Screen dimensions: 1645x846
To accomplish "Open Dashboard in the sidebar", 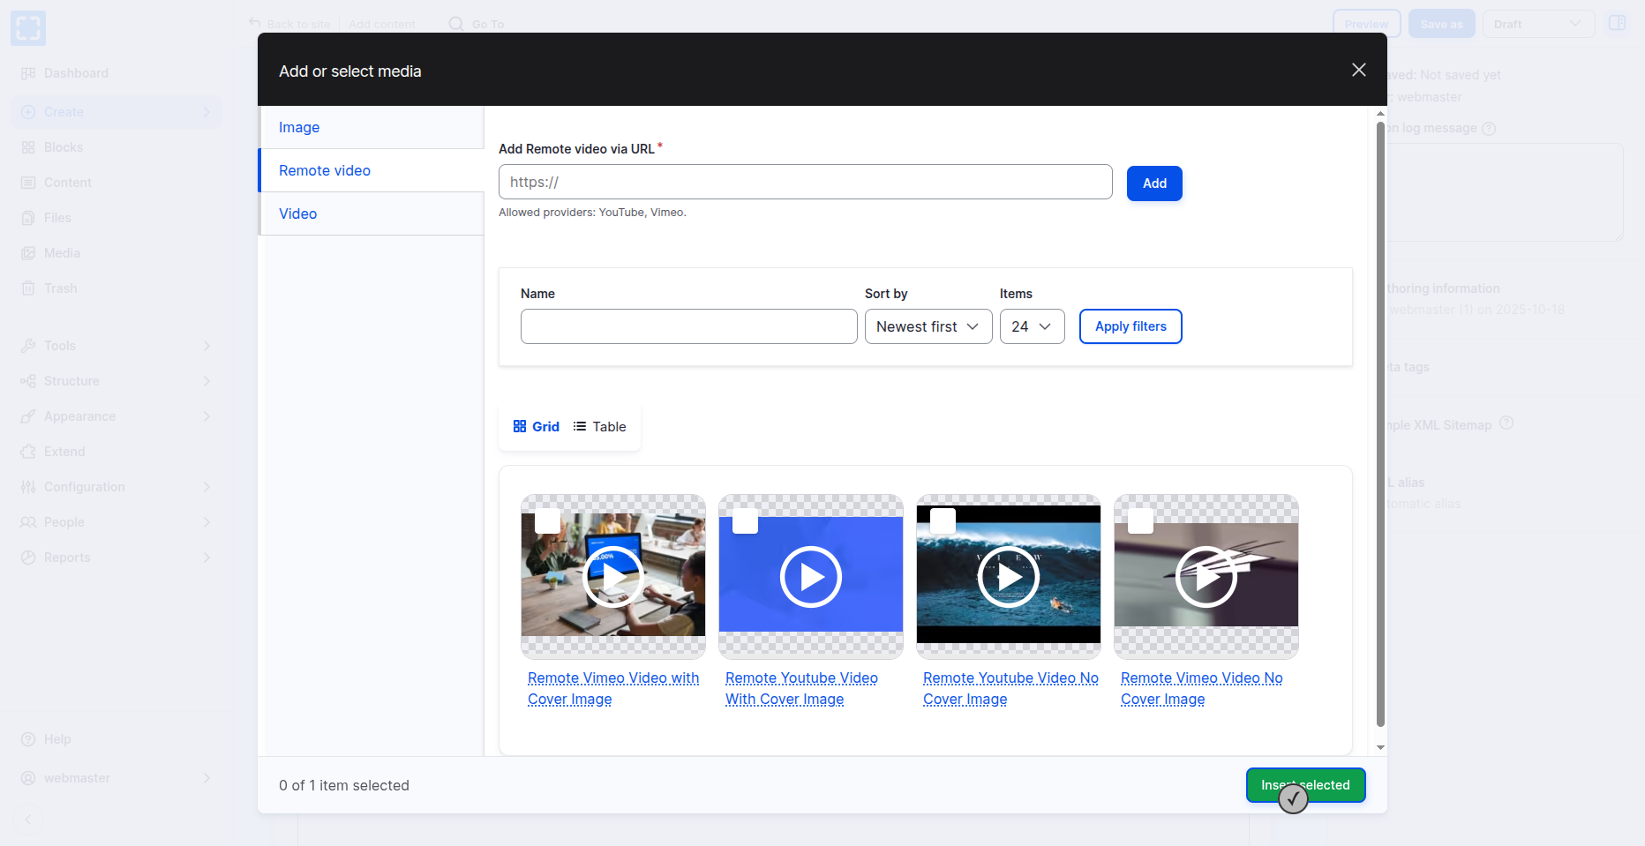I will click(76, 73).
